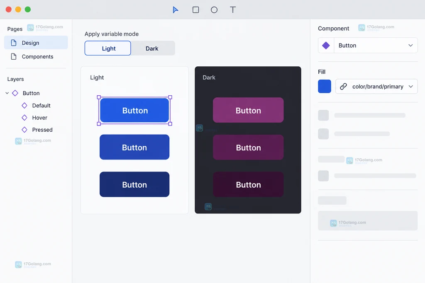Click the selected default Light button
425x283 pixels.
pos(134,110)
